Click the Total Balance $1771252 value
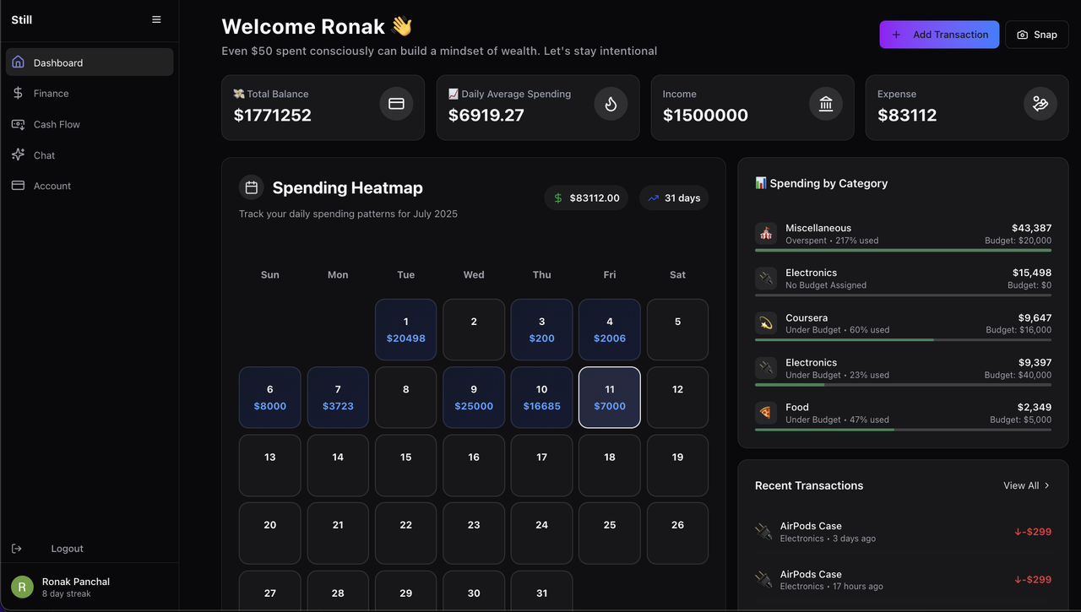This screenshot has height=612, width=1081. (273, 115)
